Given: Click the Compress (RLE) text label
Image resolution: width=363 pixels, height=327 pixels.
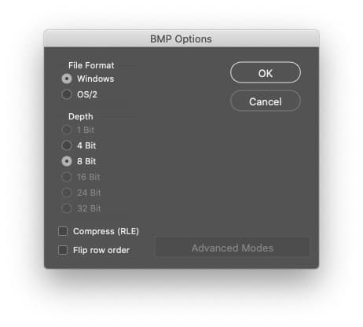Looking at the screenshot, I should [106, 231].
